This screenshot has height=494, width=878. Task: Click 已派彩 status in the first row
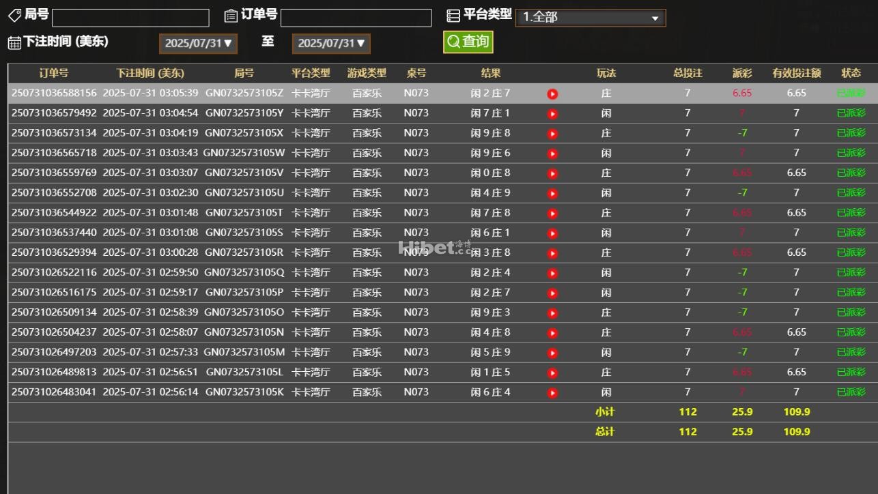click(851, 93)
